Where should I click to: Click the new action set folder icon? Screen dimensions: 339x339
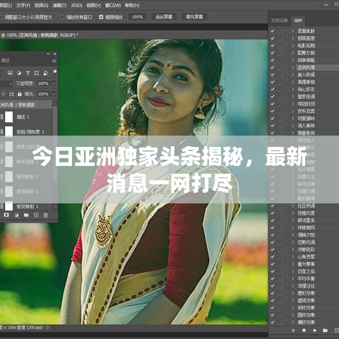coord(325,331)
